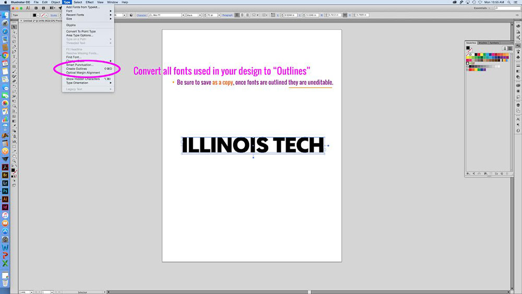The width and height of the screenshot is (522, 294).
Task: Toggle align center paragraph button
Action: tap(242, 15)
